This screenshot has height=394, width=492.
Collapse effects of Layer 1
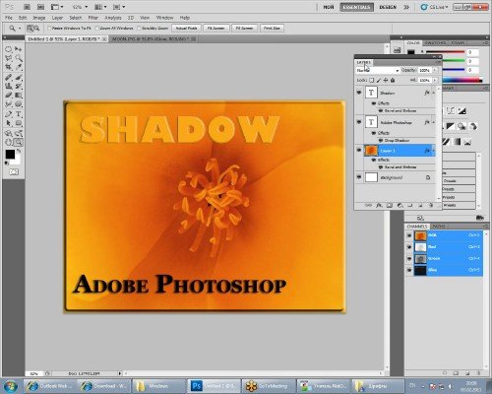434,151
